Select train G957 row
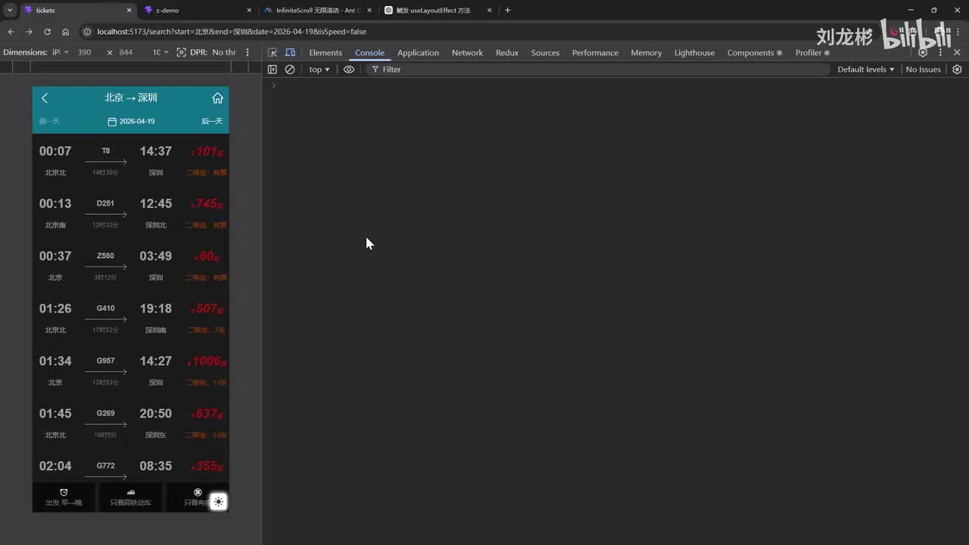The image size is (969, 545). 130,371
